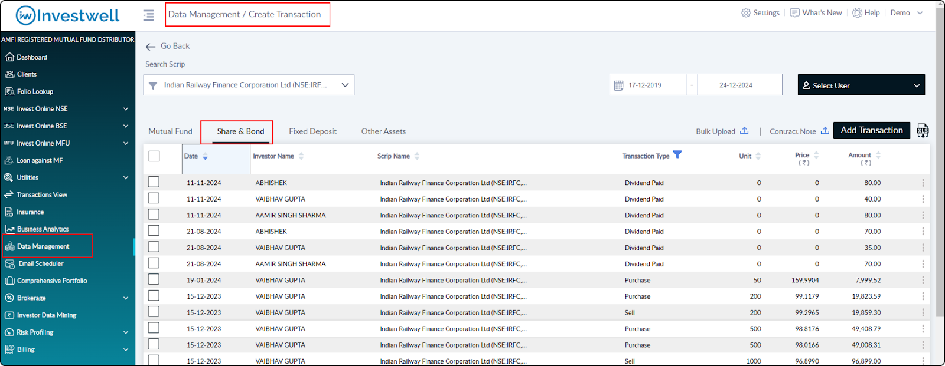Click the Investwell logo
The image size is (945, 366).
click(x=67, y=15)
